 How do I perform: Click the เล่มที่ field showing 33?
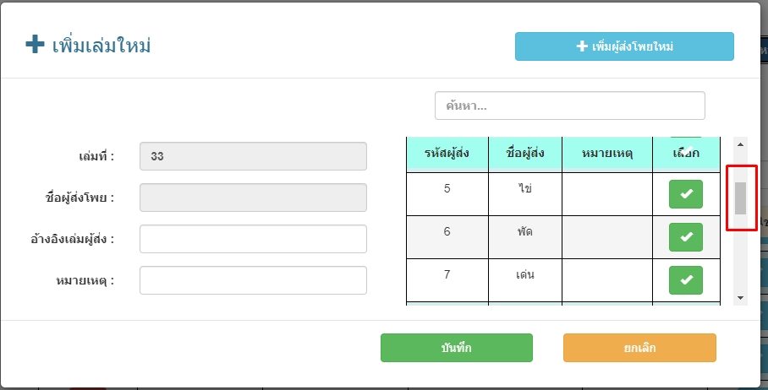(253, 156)
